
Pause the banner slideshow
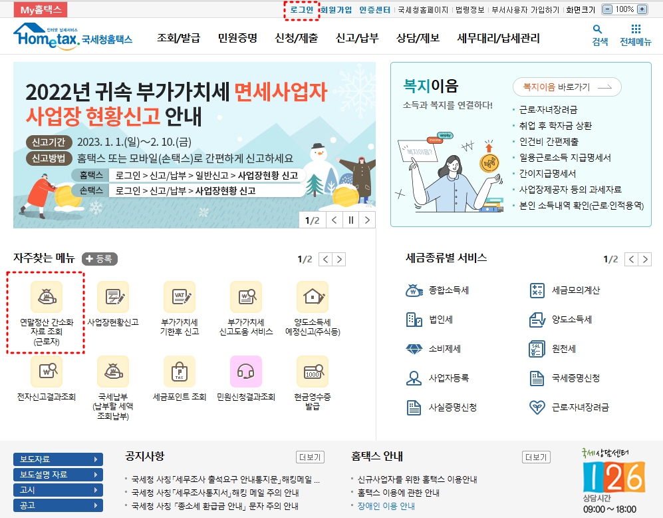click(350, 220)
